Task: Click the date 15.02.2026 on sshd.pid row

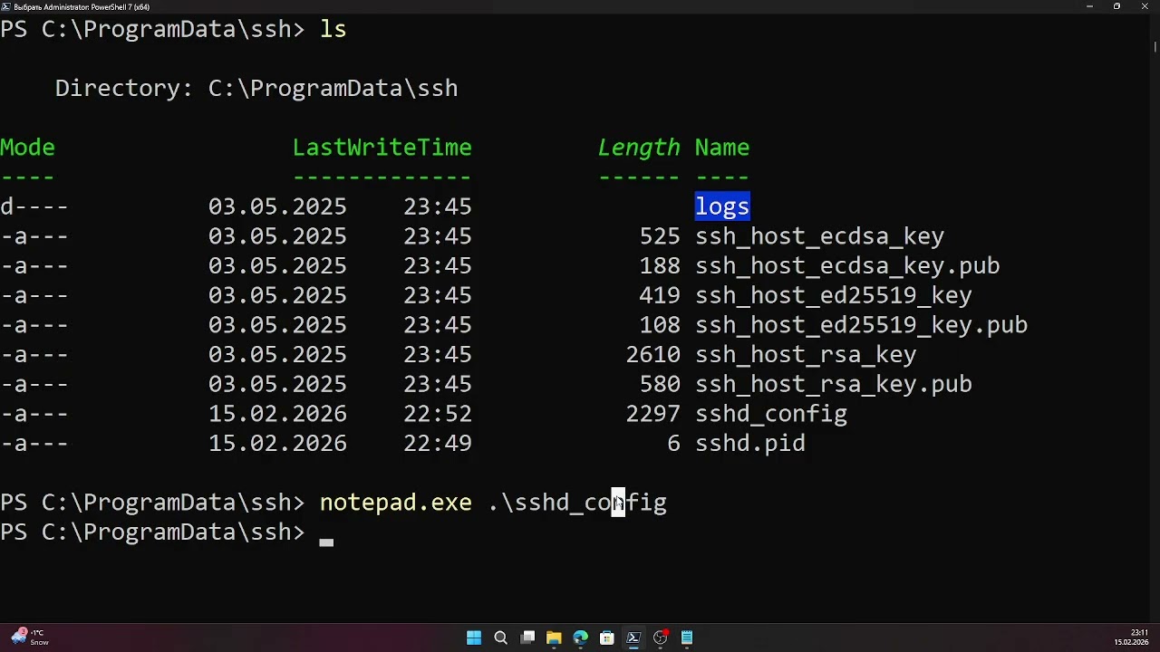Action: [x=277, y=444]
